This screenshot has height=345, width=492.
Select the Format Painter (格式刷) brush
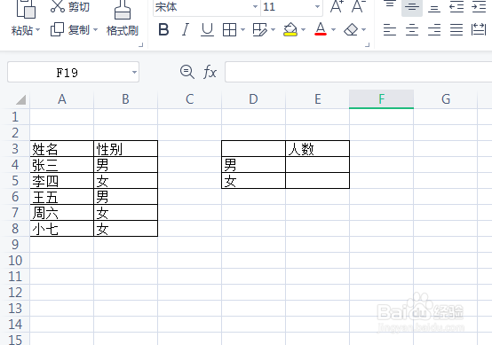pyautogui.click(x=123, y=10)
